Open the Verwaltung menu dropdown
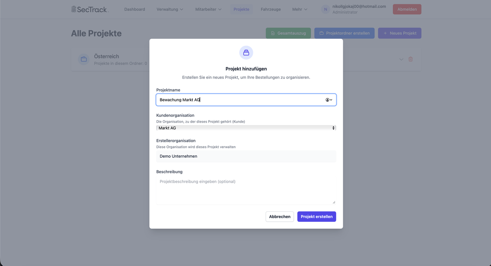Image resolution: width=491 pixels, height=266 pixels. pyautogui.click(x=170, y=9)
